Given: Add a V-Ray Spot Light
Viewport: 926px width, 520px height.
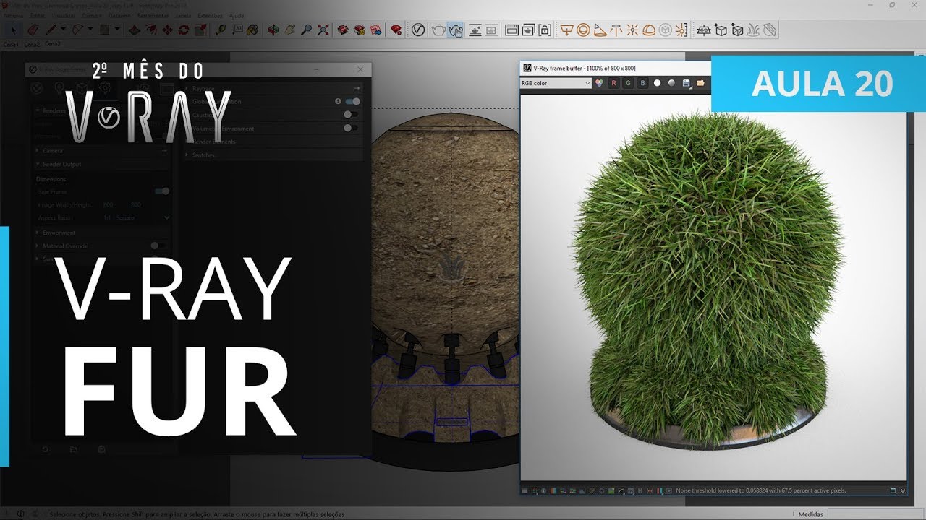Looking at the screenshot, I should pyautogui.click(x=600, y=30).
